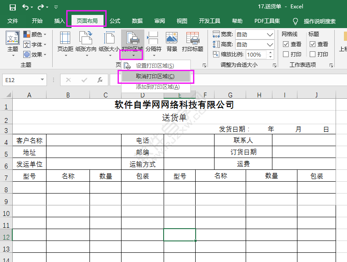Expand the Name Box dropdown arrow
Image resolution: width=347 pixels, height=262 pixels.
[x=42, y=80]
